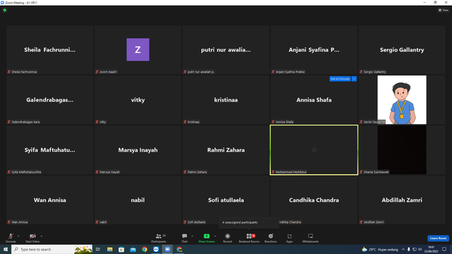
Task: Click the active Zoom meeting taskbar icon
Action: click(167, 249)
